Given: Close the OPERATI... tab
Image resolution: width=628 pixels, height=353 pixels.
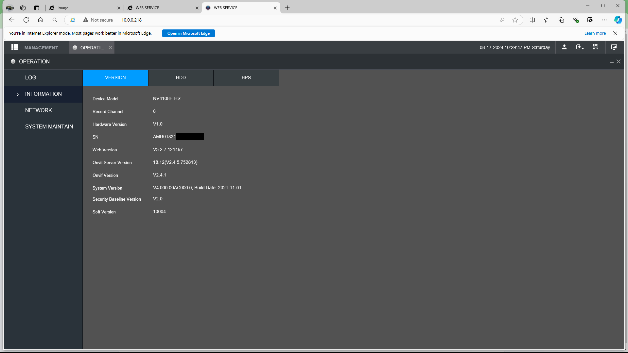Looking at the screenshot, I should point(111,47).
